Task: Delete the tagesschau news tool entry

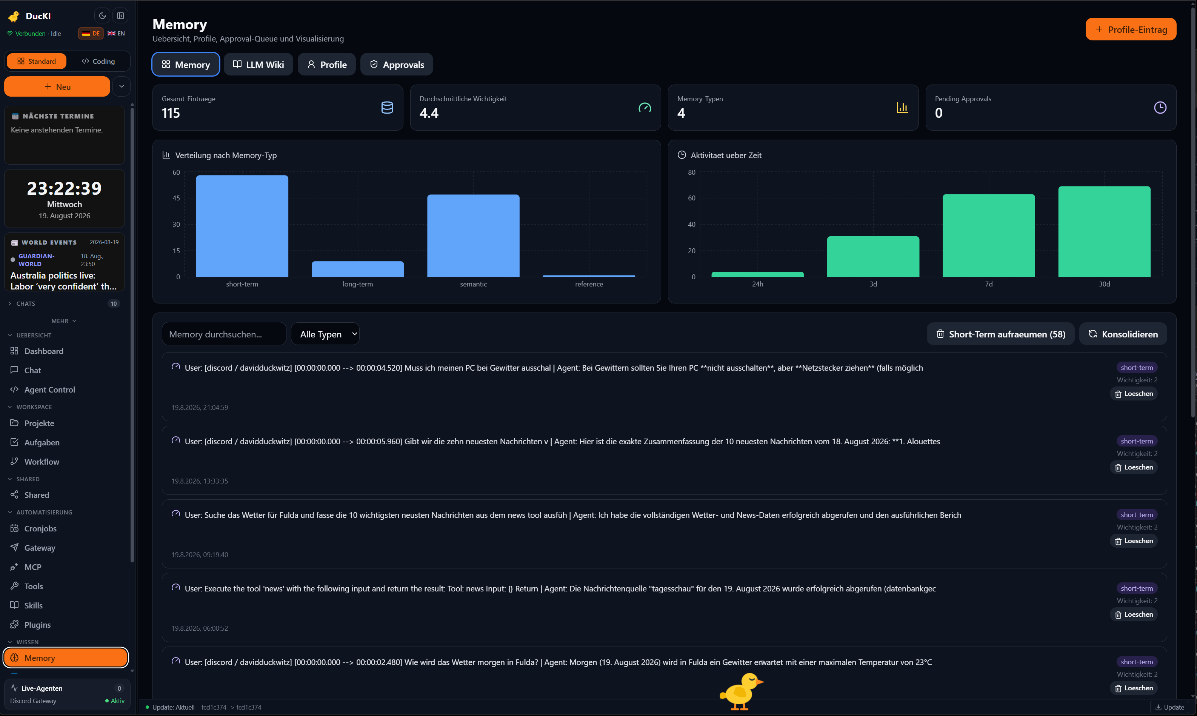Action: 1134,615
